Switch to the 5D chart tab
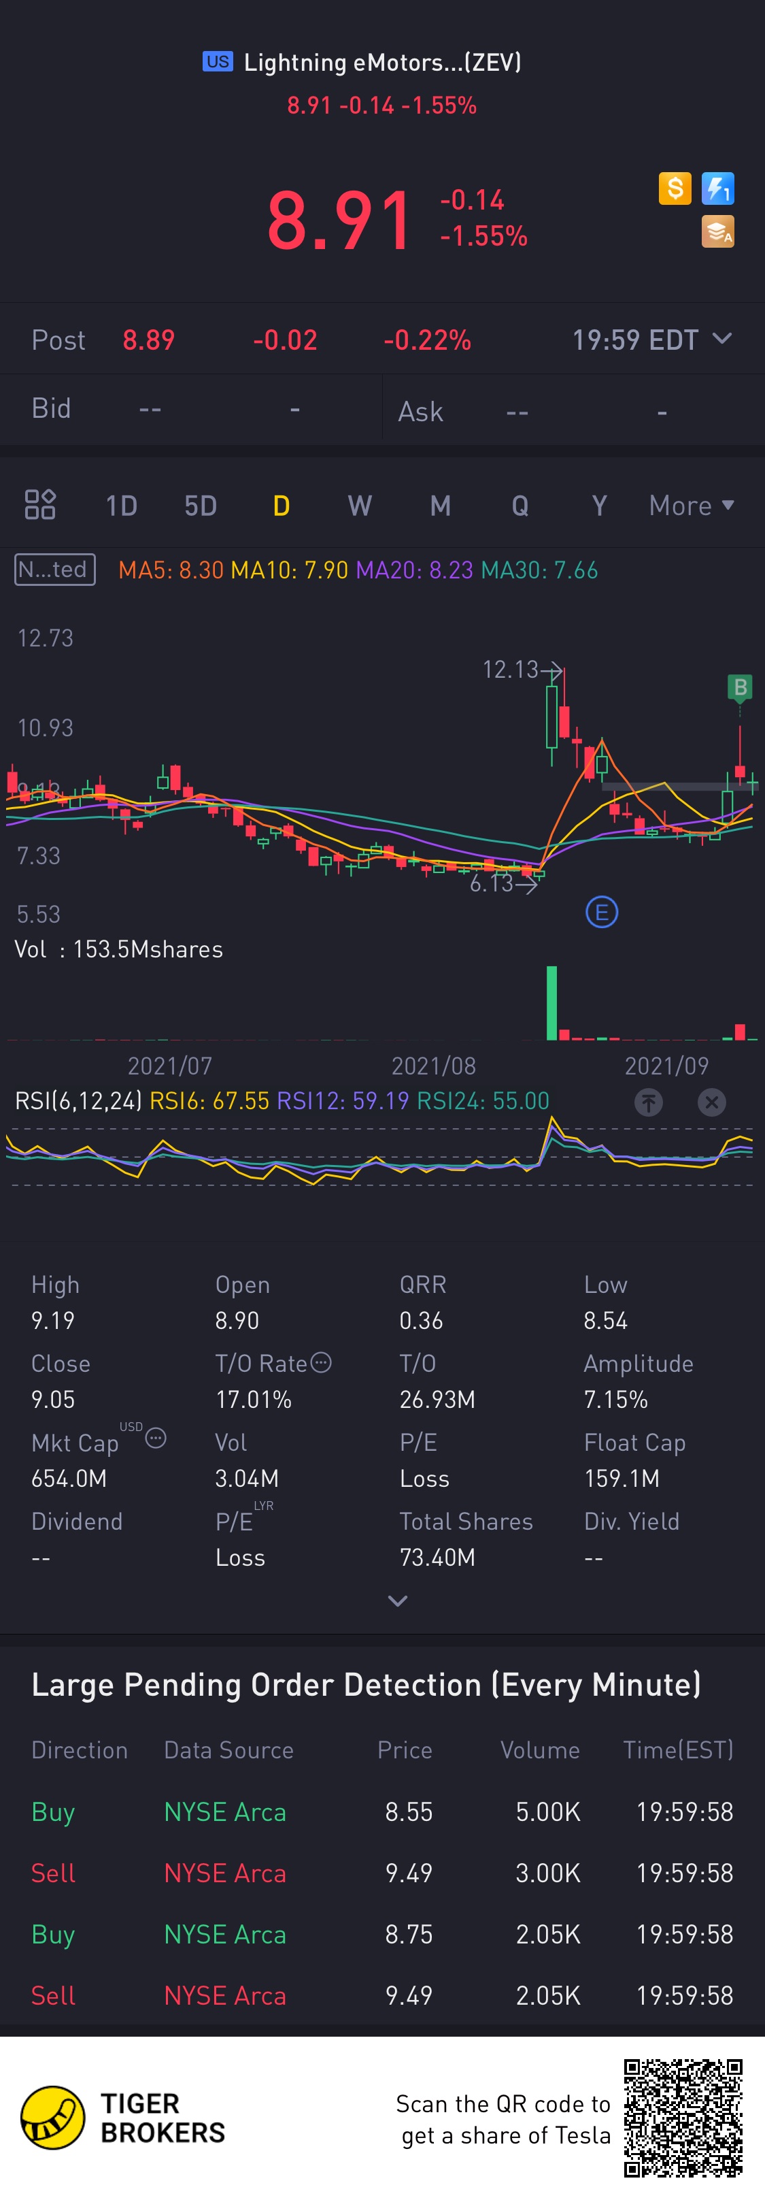The height and width of the screenshot is (2200, 765). (201, 506)
